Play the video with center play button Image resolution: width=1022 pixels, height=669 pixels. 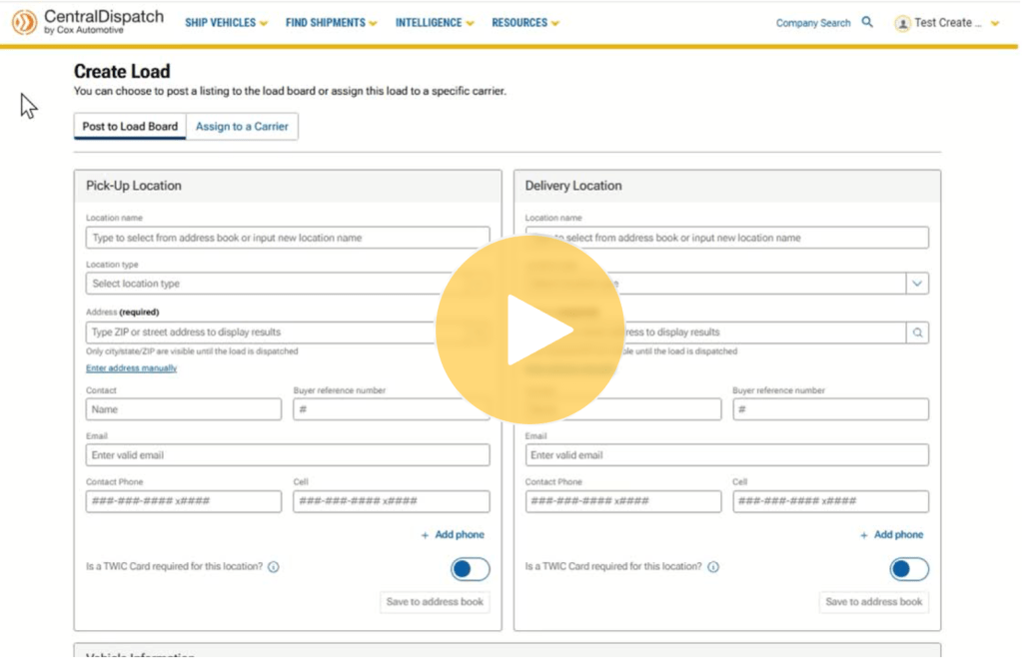coord(530,330)
